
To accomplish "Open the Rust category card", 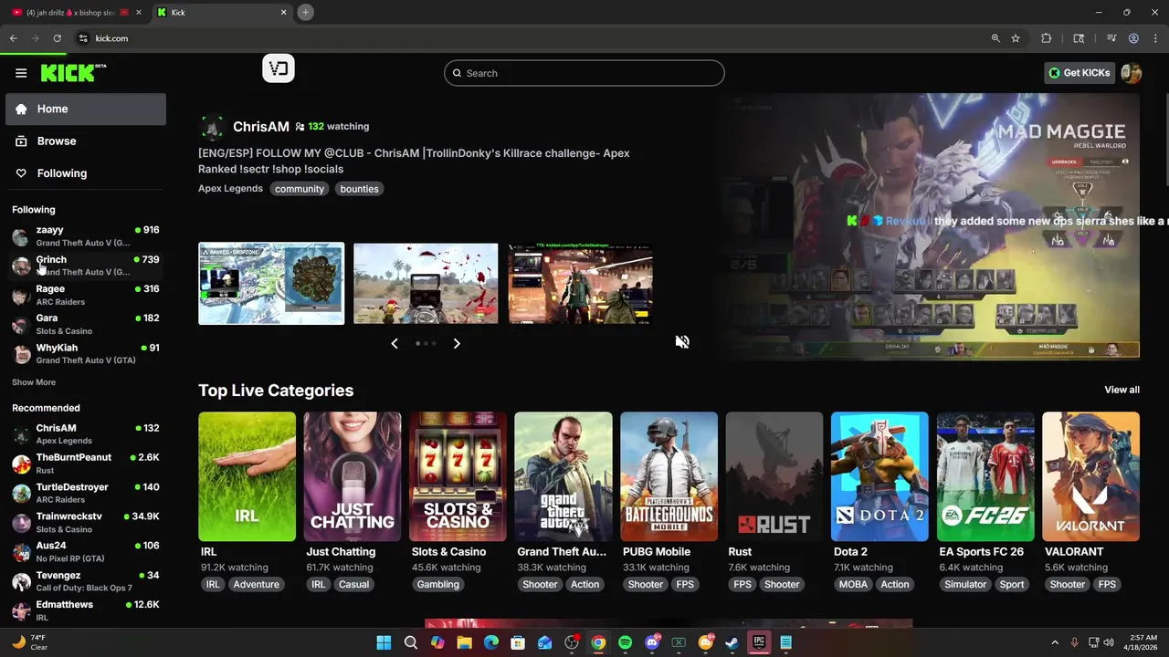I will click(774, 476).
